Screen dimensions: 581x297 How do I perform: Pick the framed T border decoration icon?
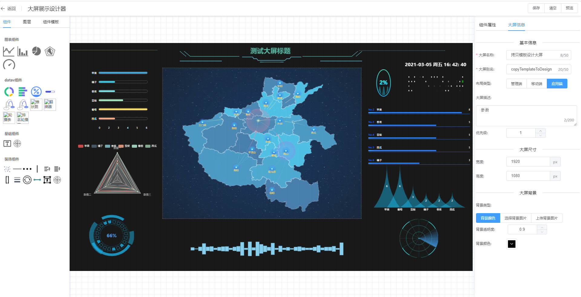(47, 180)
